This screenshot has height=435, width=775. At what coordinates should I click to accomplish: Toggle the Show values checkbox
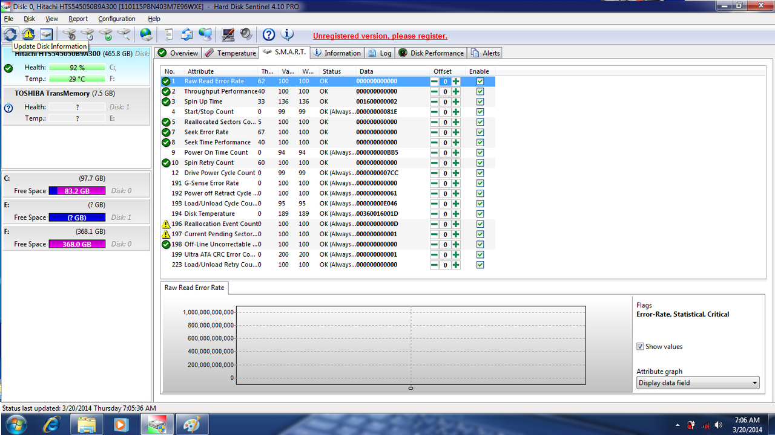click(640, 347)
